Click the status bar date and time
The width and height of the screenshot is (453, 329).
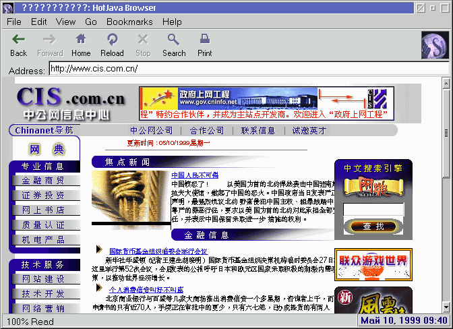click(404, 320)
